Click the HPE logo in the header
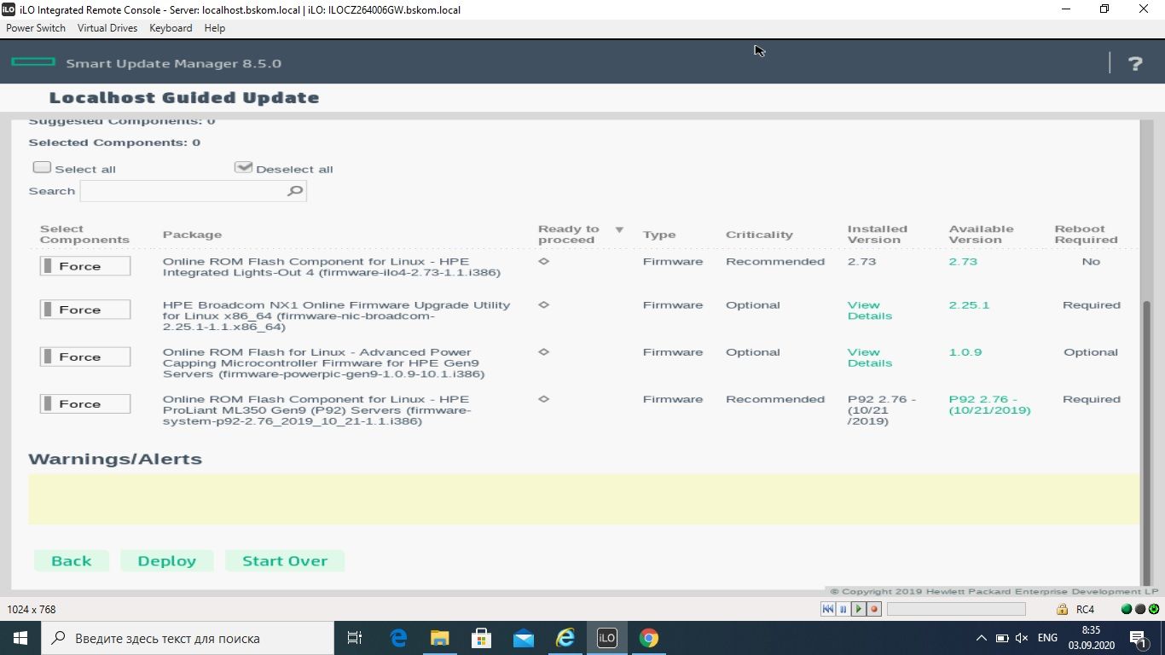The image size is (1165, 655). [x=33, y=62]
